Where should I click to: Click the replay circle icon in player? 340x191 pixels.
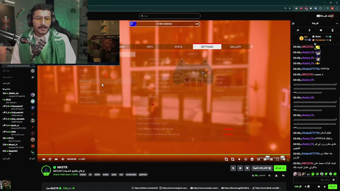[245, 159]
